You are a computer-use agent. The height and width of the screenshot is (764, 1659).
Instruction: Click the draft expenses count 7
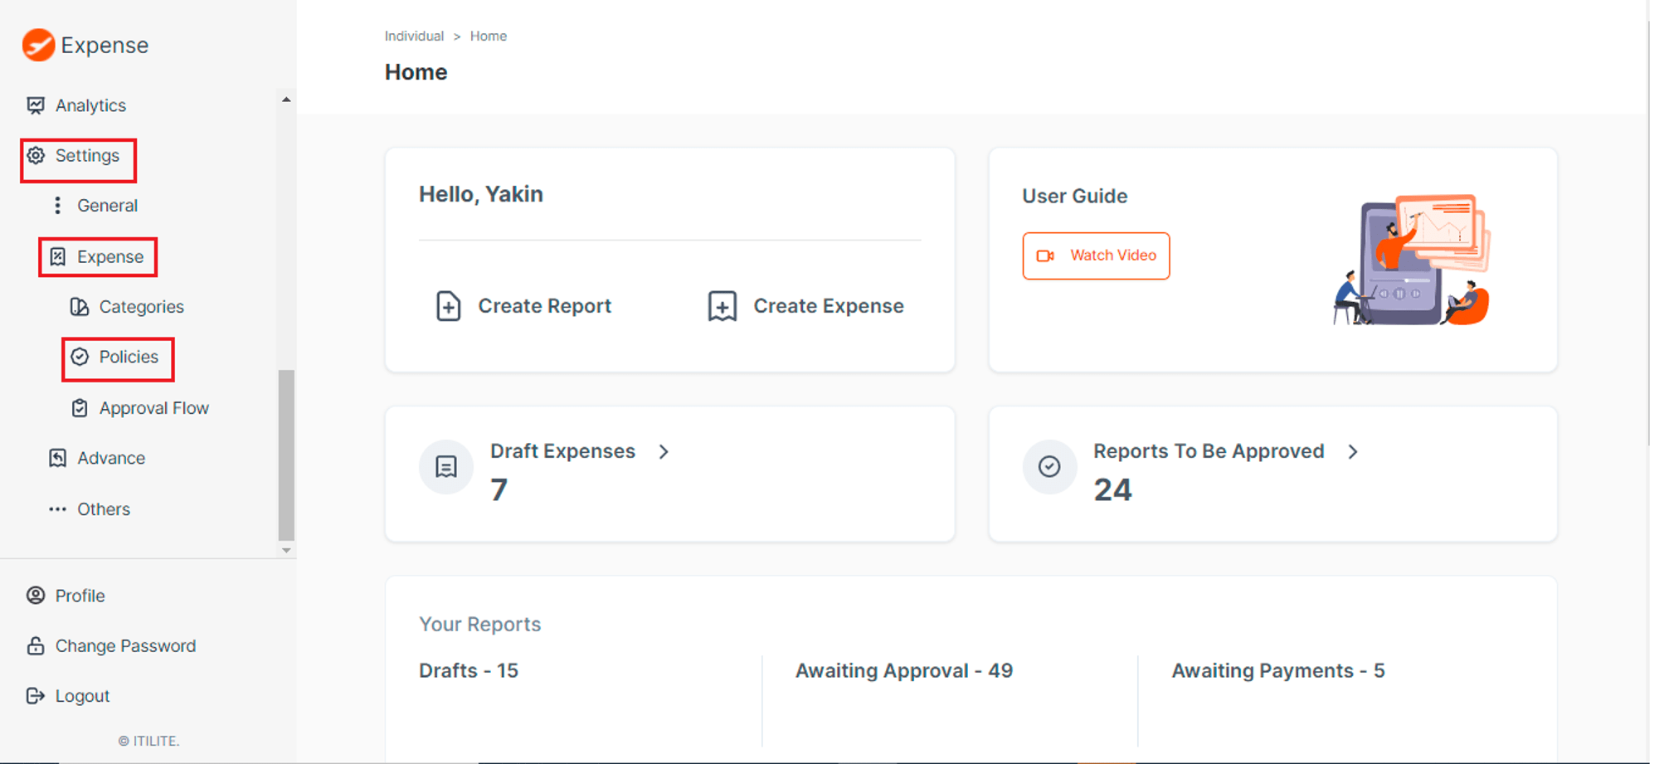pos(499,490)
